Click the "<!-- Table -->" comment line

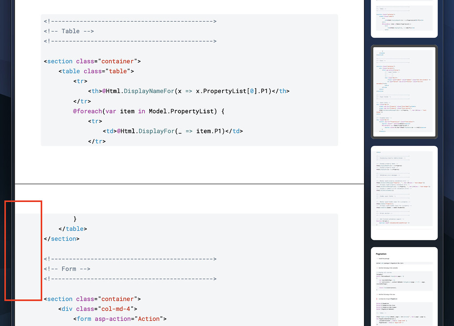click(69, 31)
